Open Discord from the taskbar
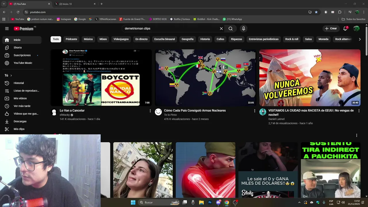 click(218, 202)
